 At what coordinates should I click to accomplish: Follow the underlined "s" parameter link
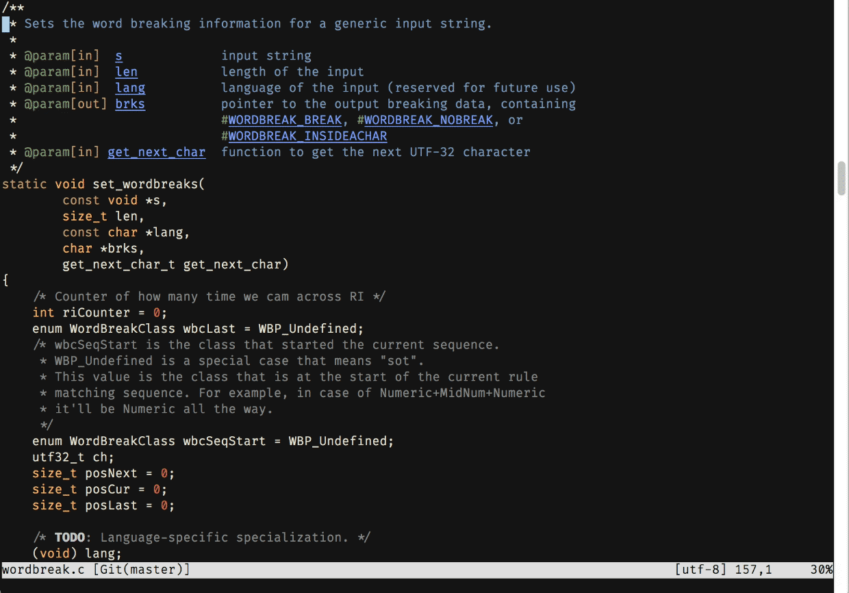[118, 55]
